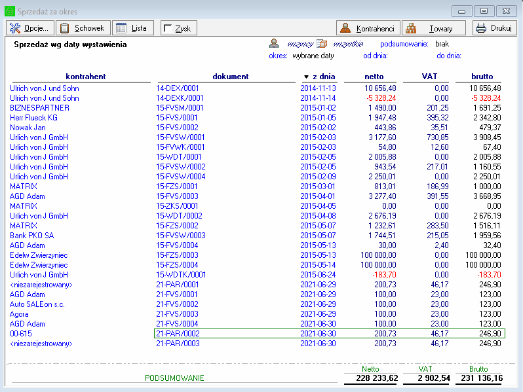This screenshot has height=392, width=523.
Task: Sort by the kontrahent column header
Action: point(85,77)
